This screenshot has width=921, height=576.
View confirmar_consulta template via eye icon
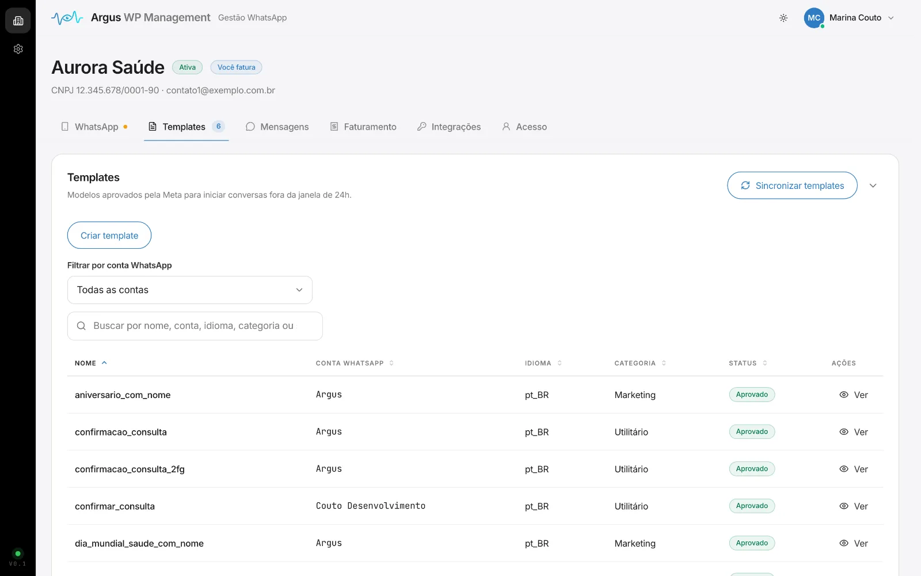pos(844,506)
